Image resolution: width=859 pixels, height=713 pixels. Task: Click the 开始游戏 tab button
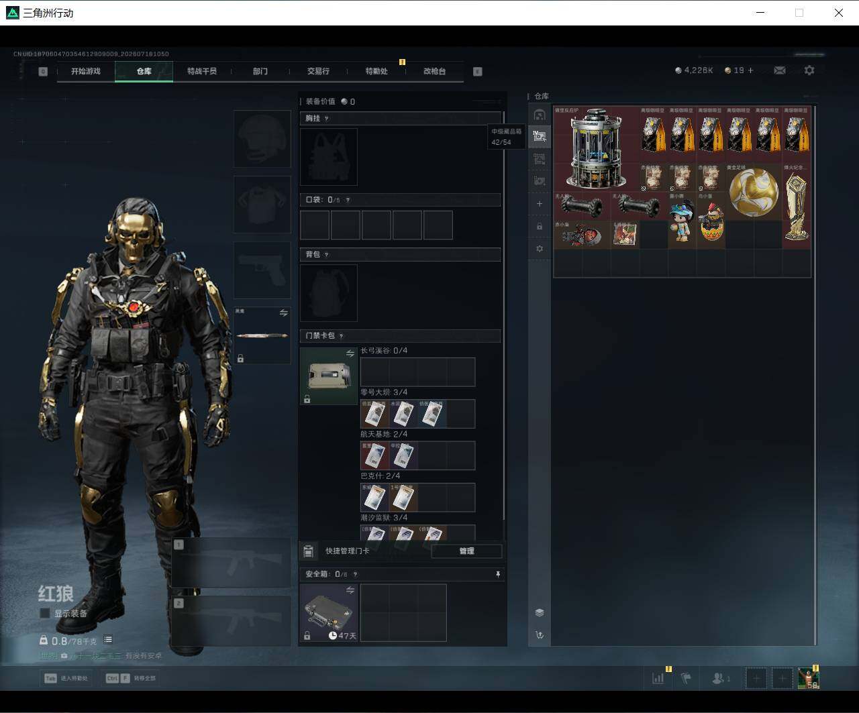click(86, 71)
